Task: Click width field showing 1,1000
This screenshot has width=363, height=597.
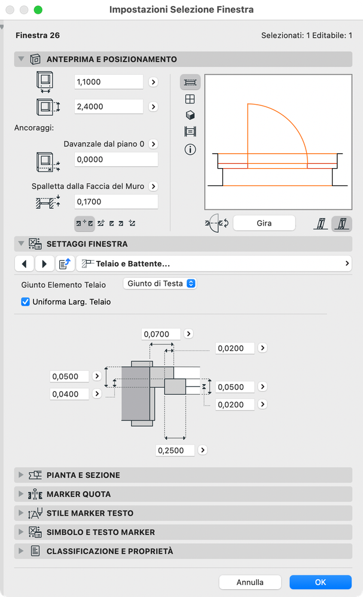Action: tap(109, 82)
